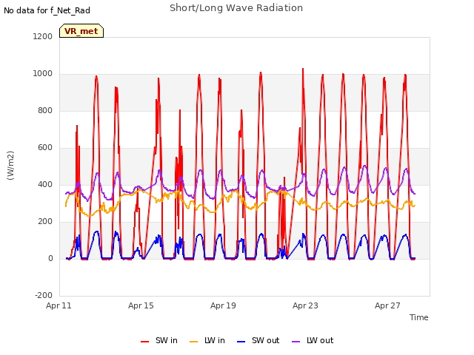Click the Apr 11 axis tick label
The image size is (474, 355).
coord(59,305)
